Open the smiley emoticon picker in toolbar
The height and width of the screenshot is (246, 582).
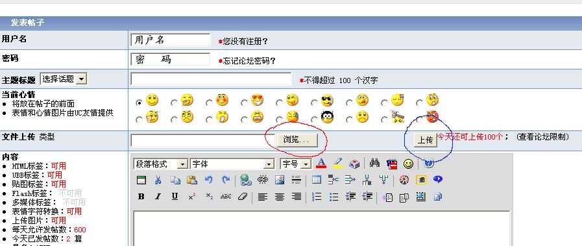408,164
